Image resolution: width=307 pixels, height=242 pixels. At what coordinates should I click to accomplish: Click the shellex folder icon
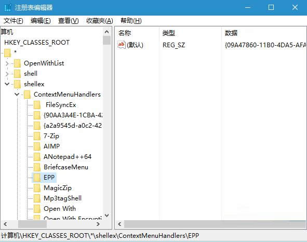[18, 84]
